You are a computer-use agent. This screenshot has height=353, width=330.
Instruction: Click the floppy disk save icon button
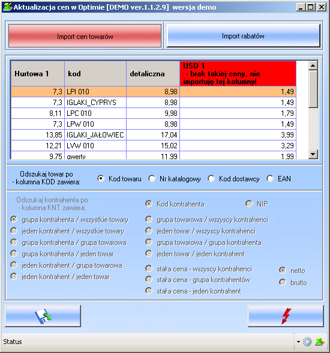click(x=43, y=316)
